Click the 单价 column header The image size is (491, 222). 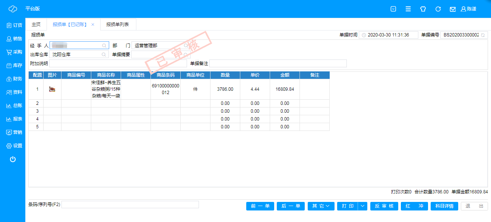[255, 75]
